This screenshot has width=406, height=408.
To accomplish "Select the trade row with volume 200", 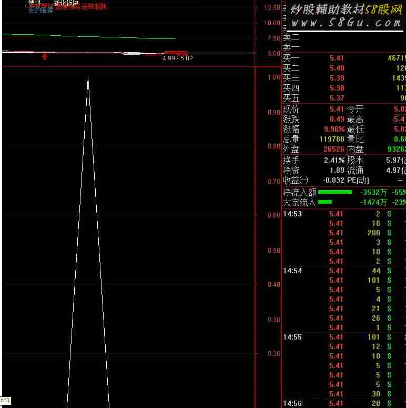I will [x=344, y=233].
